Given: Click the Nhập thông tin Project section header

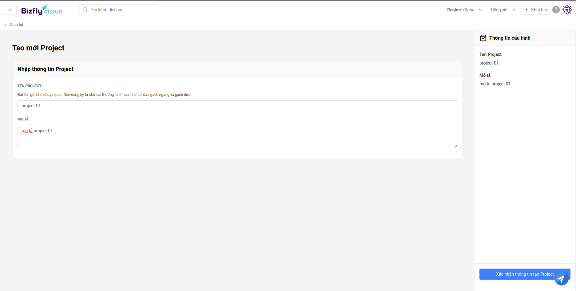Looking at the screenshot, I should click(x=46, y=69).
